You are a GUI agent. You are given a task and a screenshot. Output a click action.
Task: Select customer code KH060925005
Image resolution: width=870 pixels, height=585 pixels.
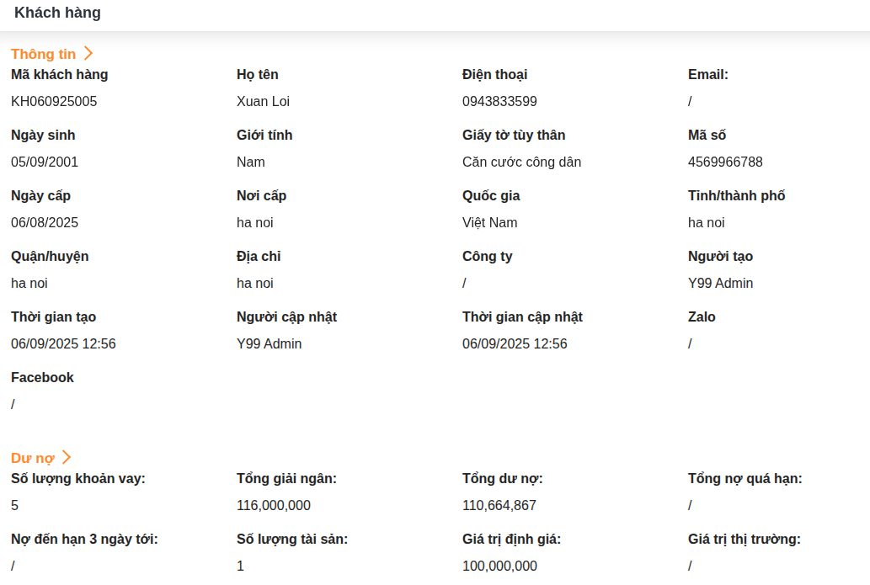(54, 102)
